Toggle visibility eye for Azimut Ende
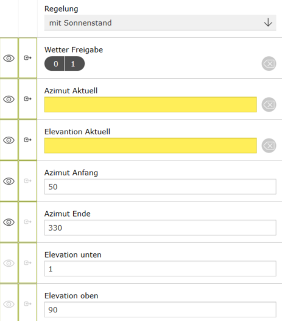Screen dimensions: 282x321 click(9, 222)
